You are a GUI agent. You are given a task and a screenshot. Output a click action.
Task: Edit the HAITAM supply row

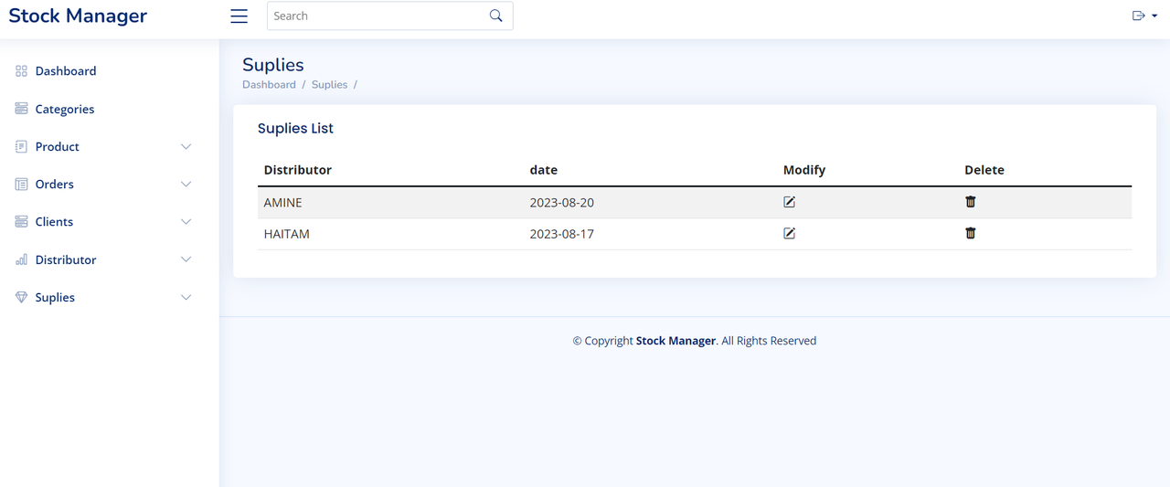coord(790,233)
